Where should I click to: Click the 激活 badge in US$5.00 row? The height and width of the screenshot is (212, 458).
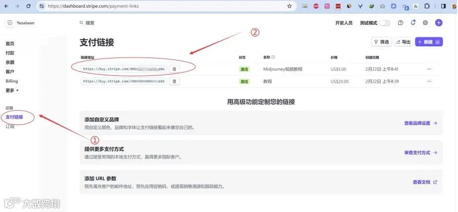point(244,69)
